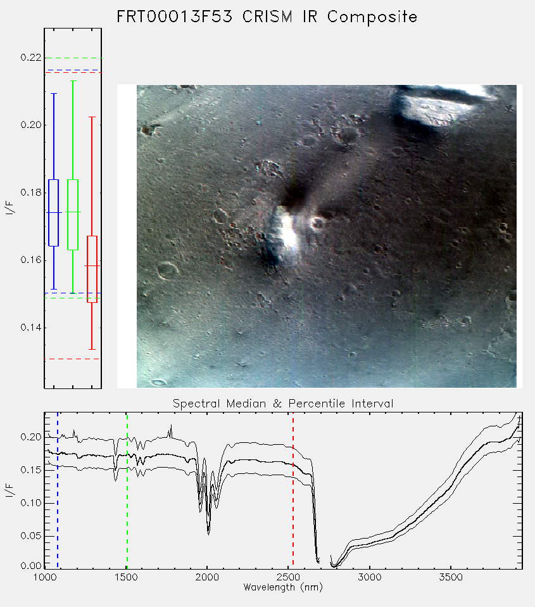Screen dimensions: 535x607
Task: Click the I/F label beside the spectral plot
Action: coord(10,490)
